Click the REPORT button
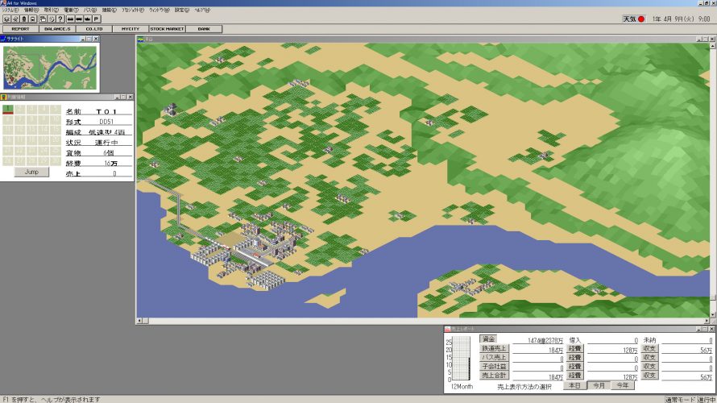This screenshot has height=403, width=717. click(21, 29)
